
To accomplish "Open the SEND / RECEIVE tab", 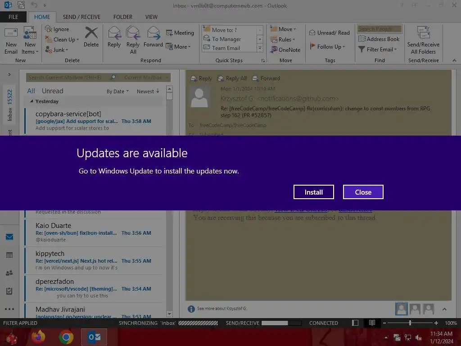I will (x=81, y=17).
